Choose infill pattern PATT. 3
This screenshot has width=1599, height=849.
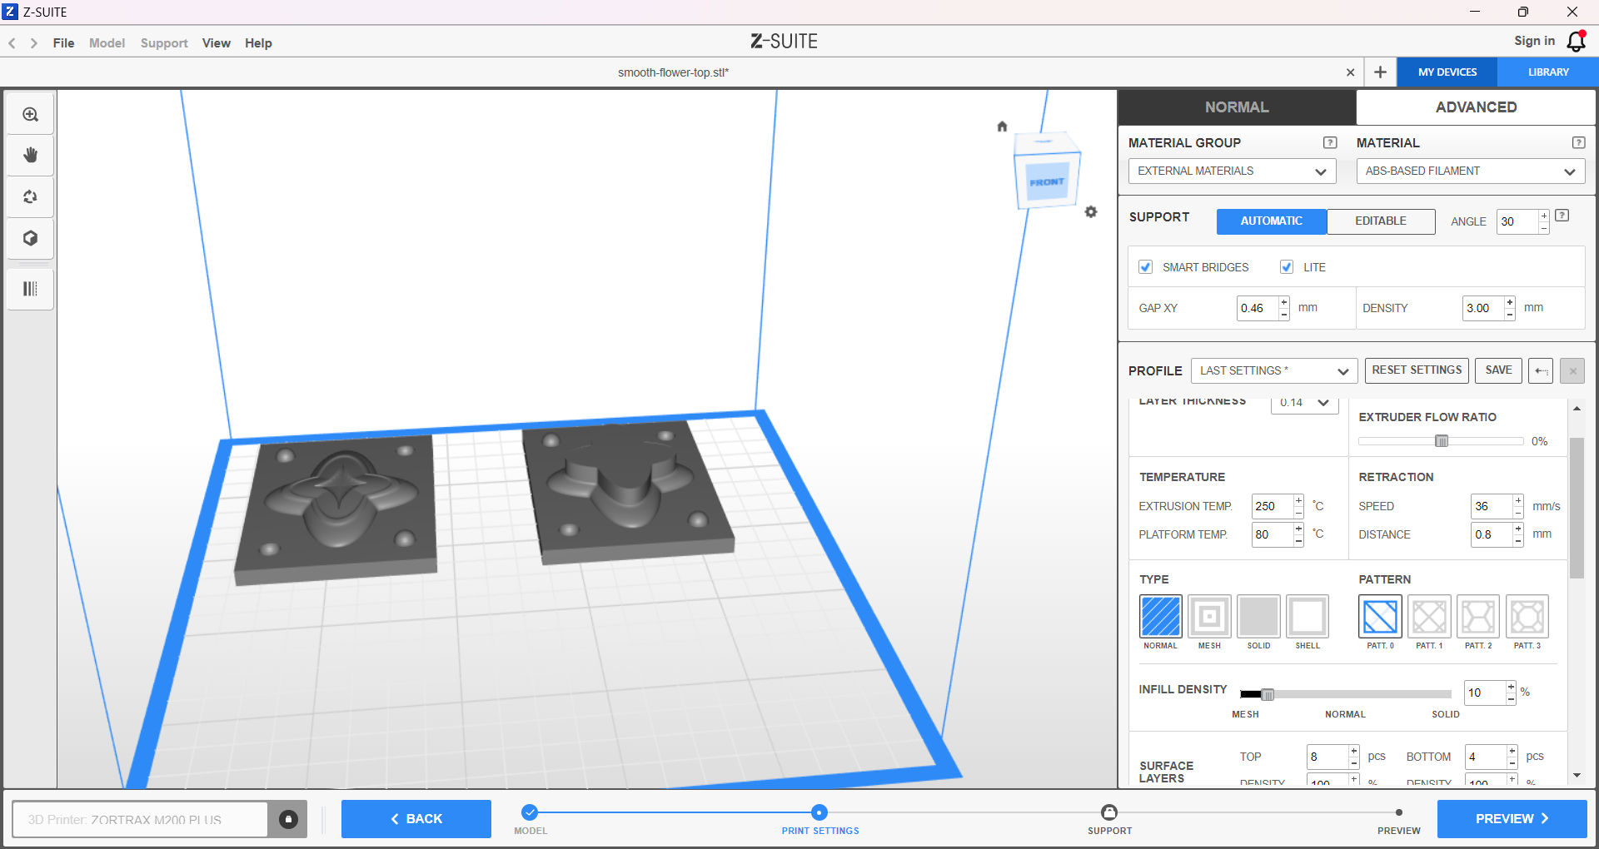coord(1527,617)
